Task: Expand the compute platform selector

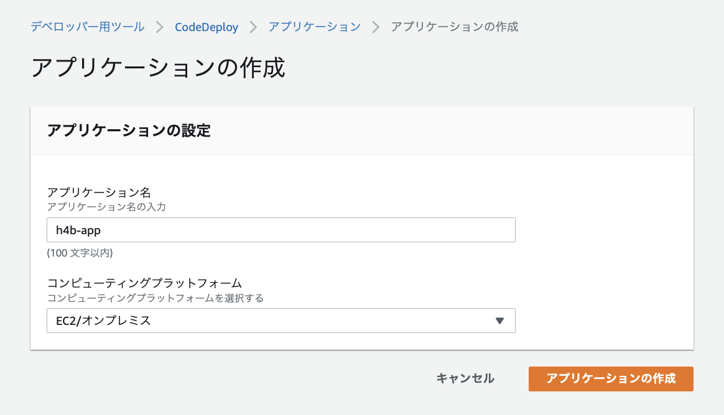Action: pyautogui.click(x=280, y=321)
